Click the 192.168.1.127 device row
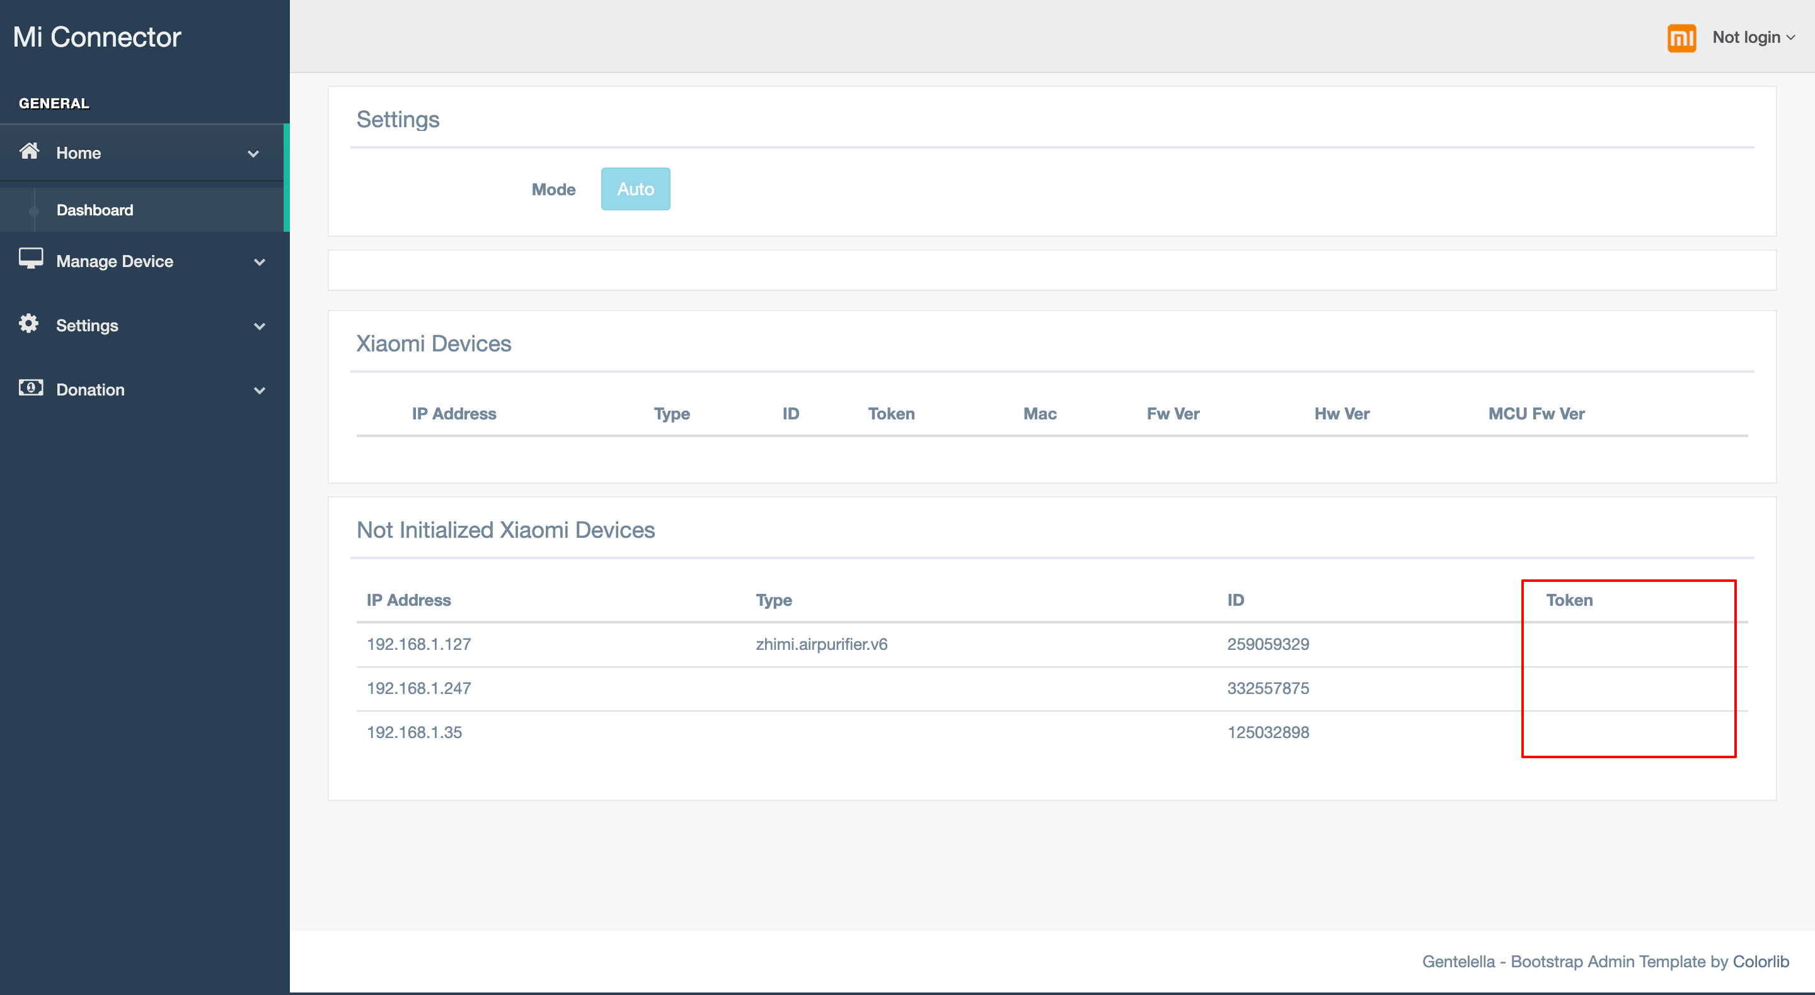1815x995 pixels. [418, 644]
